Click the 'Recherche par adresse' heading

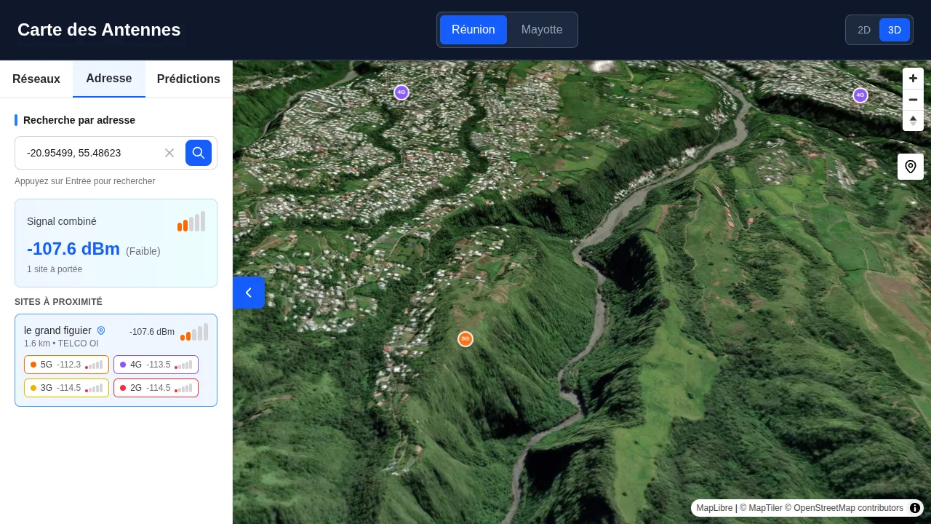79,120
